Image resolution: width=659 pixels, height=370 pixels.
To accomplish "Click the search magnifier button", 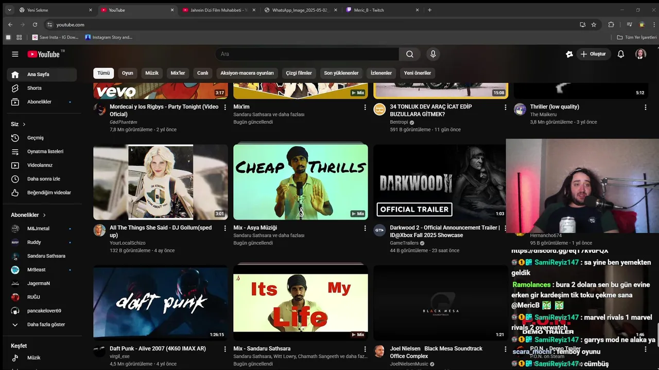I will 409,54.
